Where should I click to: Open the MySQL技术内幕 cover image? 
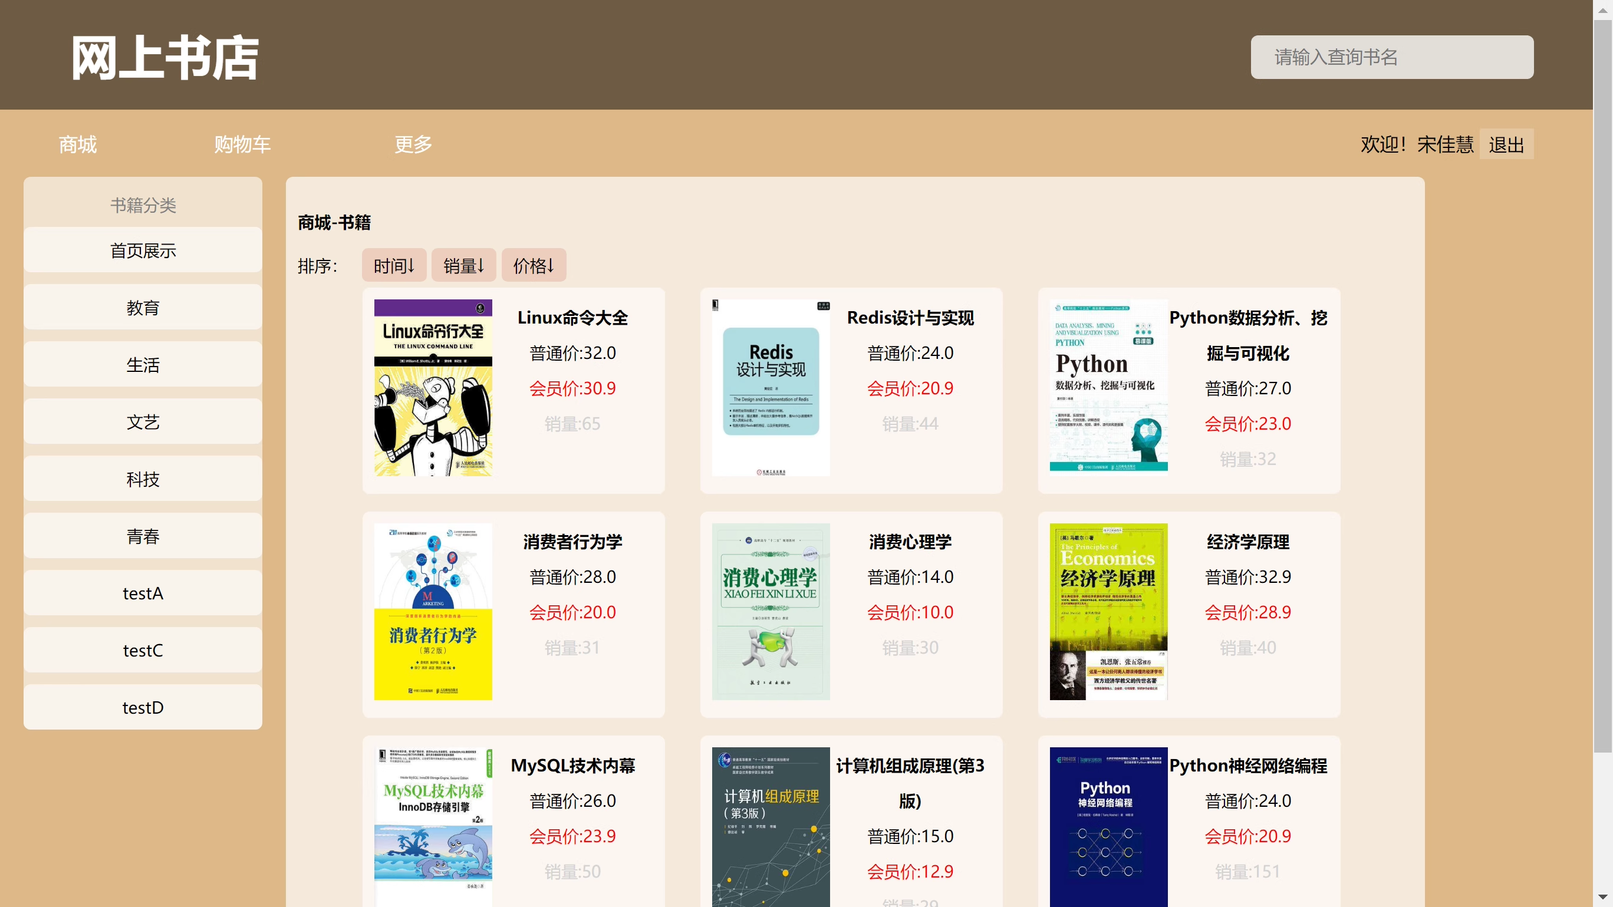pos(433,826)
